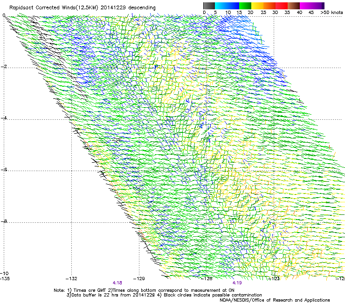Click the red 30-35 knots legend swatch
The image size is (345, 303).
[x=282, y=6]
